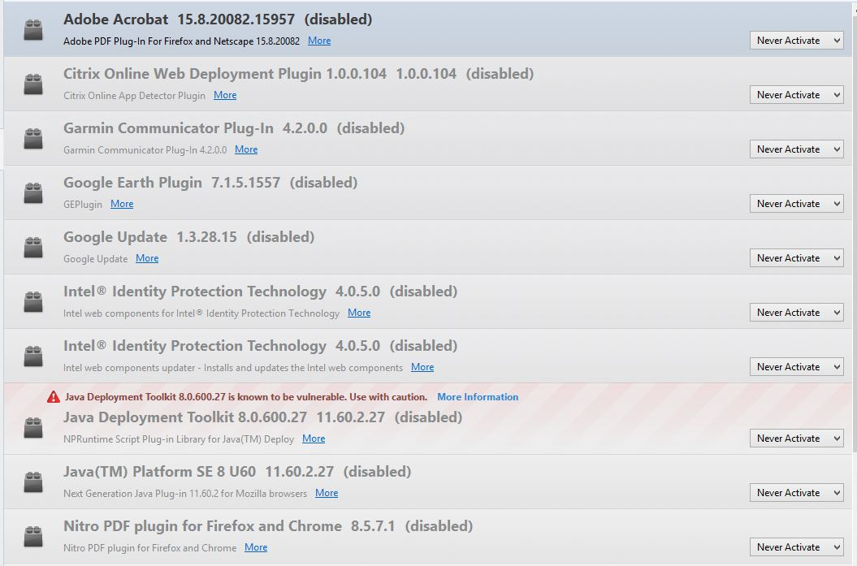This screenshot has width=857, height=566.
Task: Click the red vulnerability warning triangle icon
Action: click(53, 397)
